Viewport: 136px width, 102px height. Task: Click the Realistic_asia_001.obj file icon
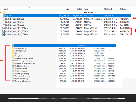point(4,25)
